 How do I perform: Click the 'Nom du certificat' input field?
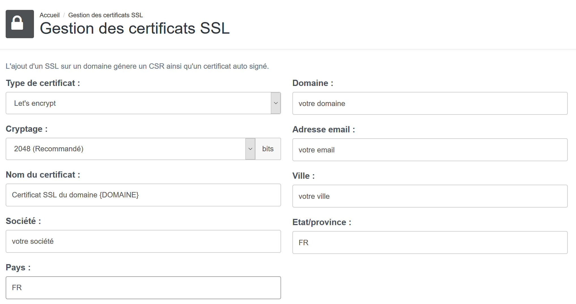(x=143, y=195)
